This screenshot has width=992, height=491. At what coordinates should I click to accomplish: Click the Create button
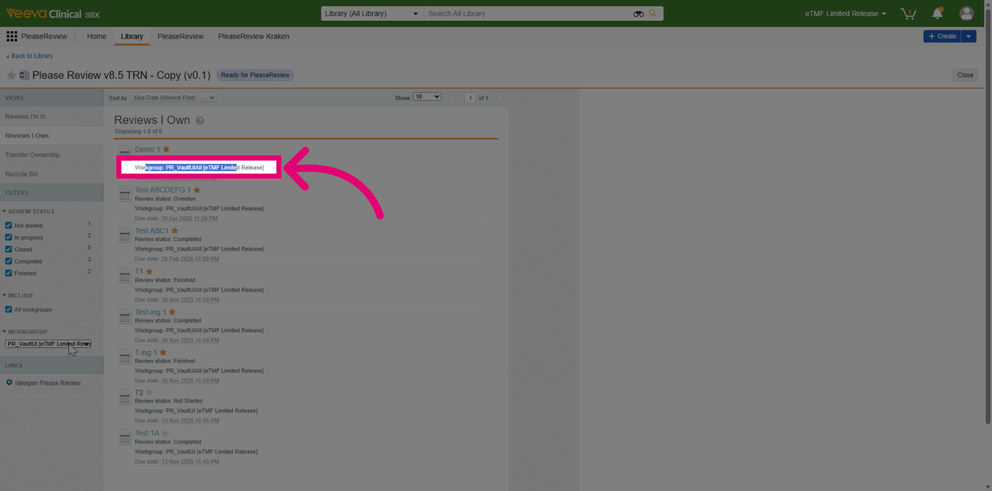pos(942,36)
